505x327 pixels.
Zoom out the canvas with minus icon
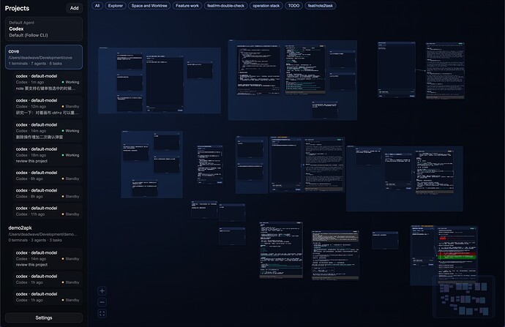point(102,302)
